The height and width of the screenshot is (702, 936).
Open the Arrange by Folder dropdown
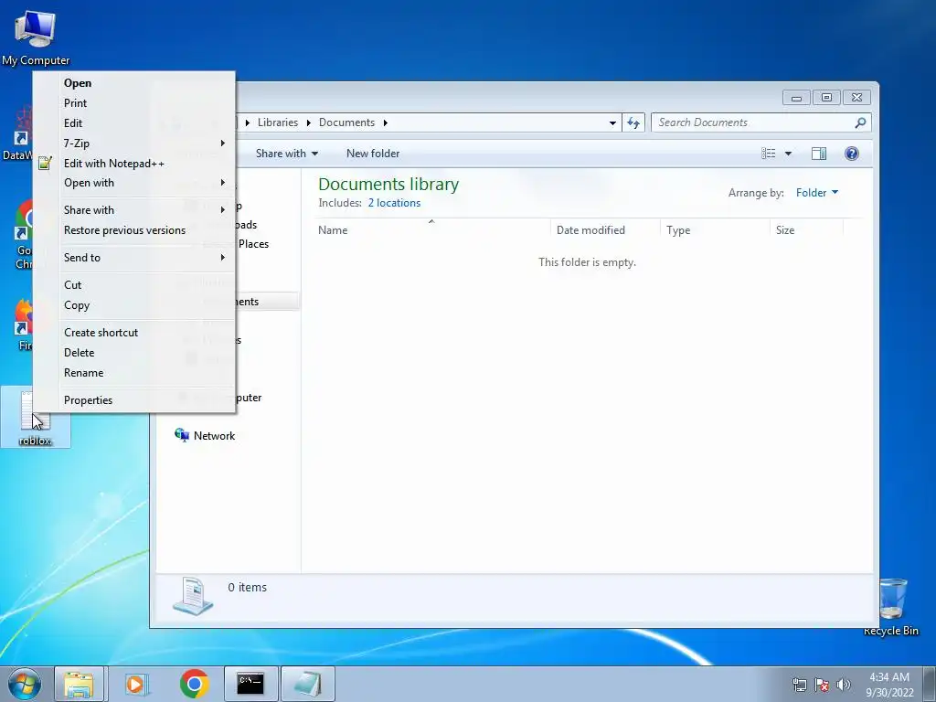(x=817, y=193)
